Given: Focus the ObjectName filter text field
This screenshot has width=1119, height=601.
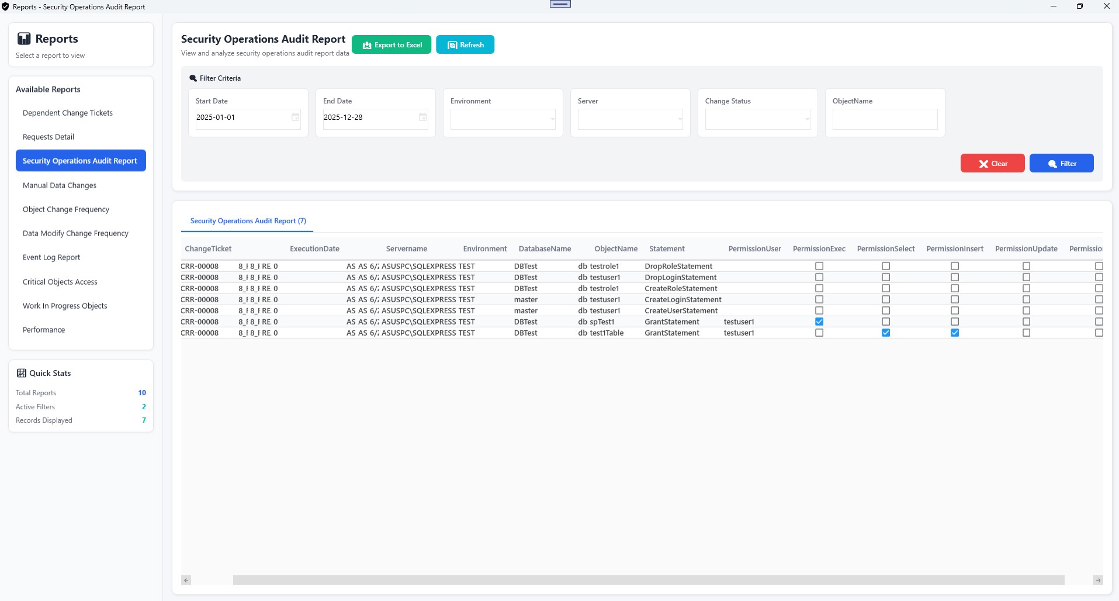Looking at the screenshot, I should pos(885,119).
